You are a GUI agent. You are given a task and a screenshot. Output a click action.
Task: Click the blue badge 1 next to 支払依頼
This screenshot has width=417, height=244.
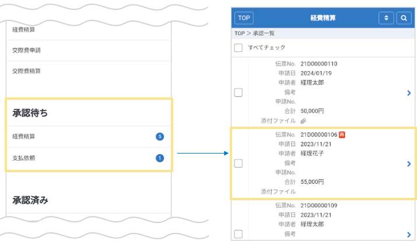160,158
